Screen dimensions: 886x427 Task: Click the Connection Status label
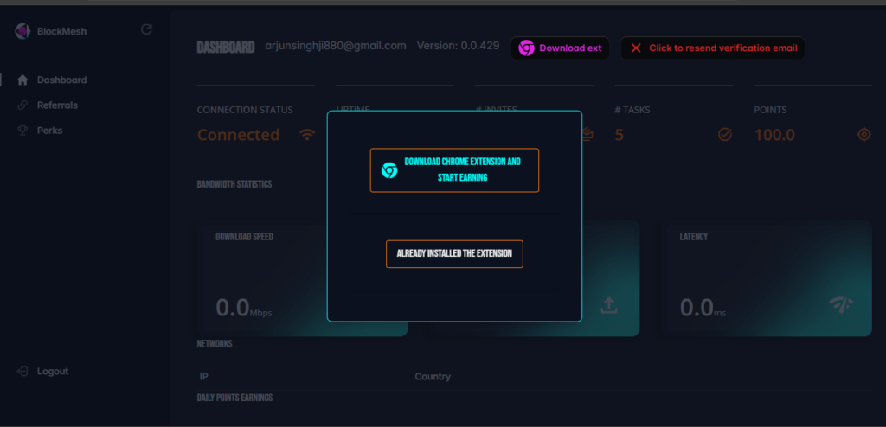click(x=245, y=110)
